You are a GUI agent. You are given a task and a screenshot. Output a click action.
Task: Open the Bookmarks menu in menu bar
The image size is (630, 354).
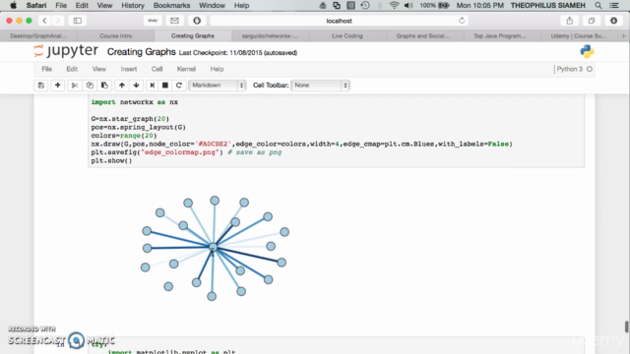pos(171,5)
